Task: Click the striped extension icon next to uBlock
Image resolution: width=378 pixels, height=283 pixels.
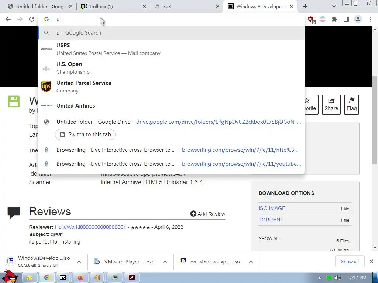Action: coord(323,19)
